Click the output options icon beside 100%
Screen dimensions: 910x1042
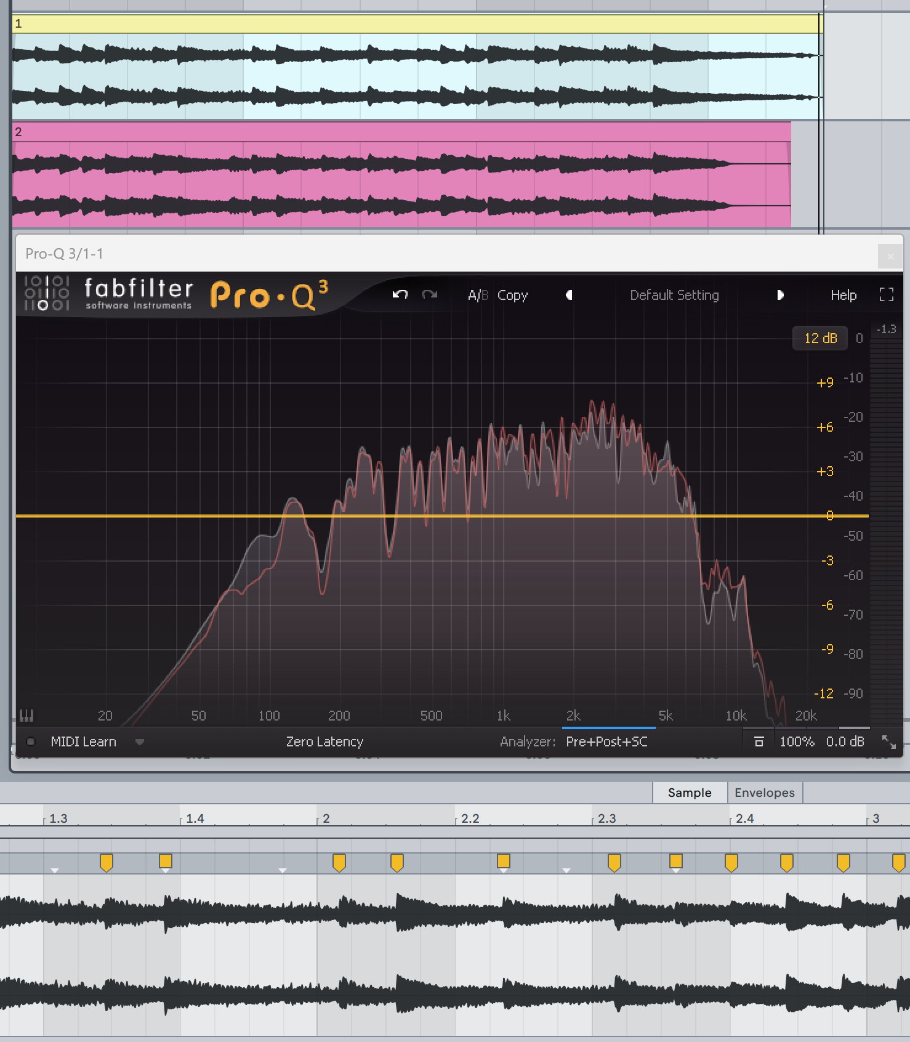tap(759, 742)
